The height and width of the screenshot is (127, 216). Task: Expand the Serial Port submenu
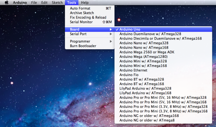pos(90,34)
